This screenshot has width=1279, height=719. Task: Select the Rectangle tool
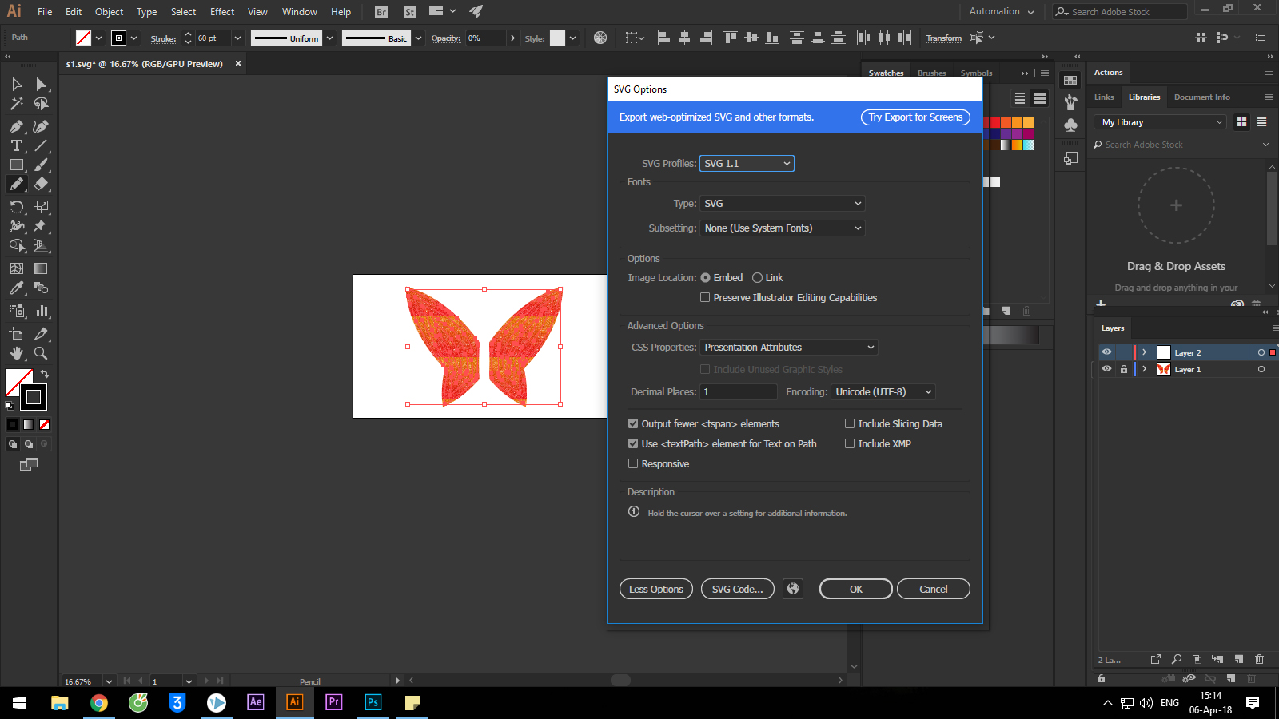click(x=17, y=165)
